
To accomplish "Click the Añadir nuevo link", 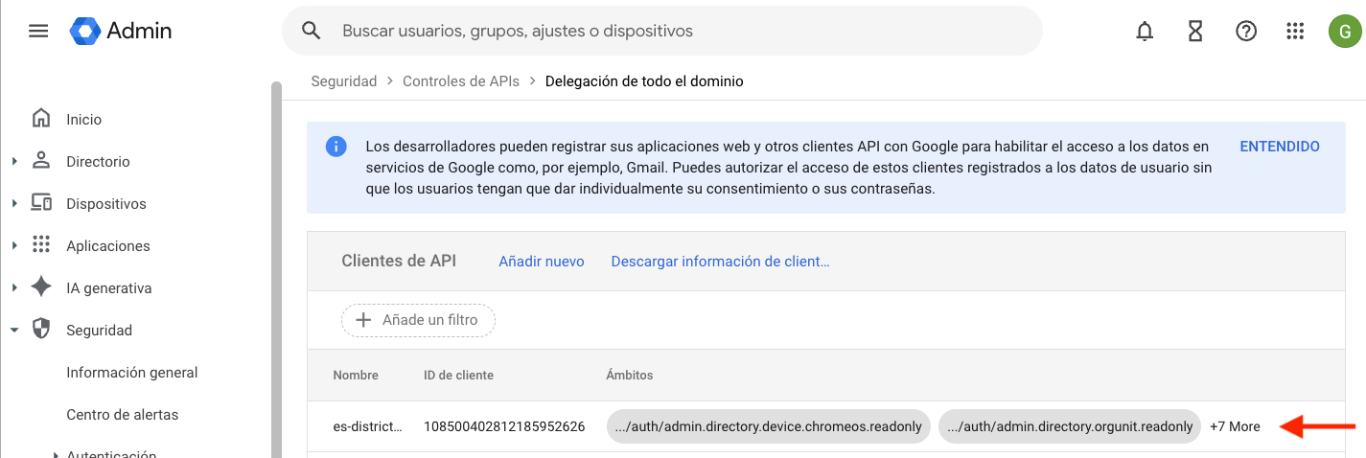I will click(x=541, y=262).
